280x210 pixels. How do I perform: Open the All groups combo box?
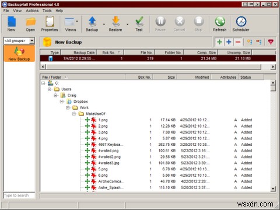tap(32, 41)
